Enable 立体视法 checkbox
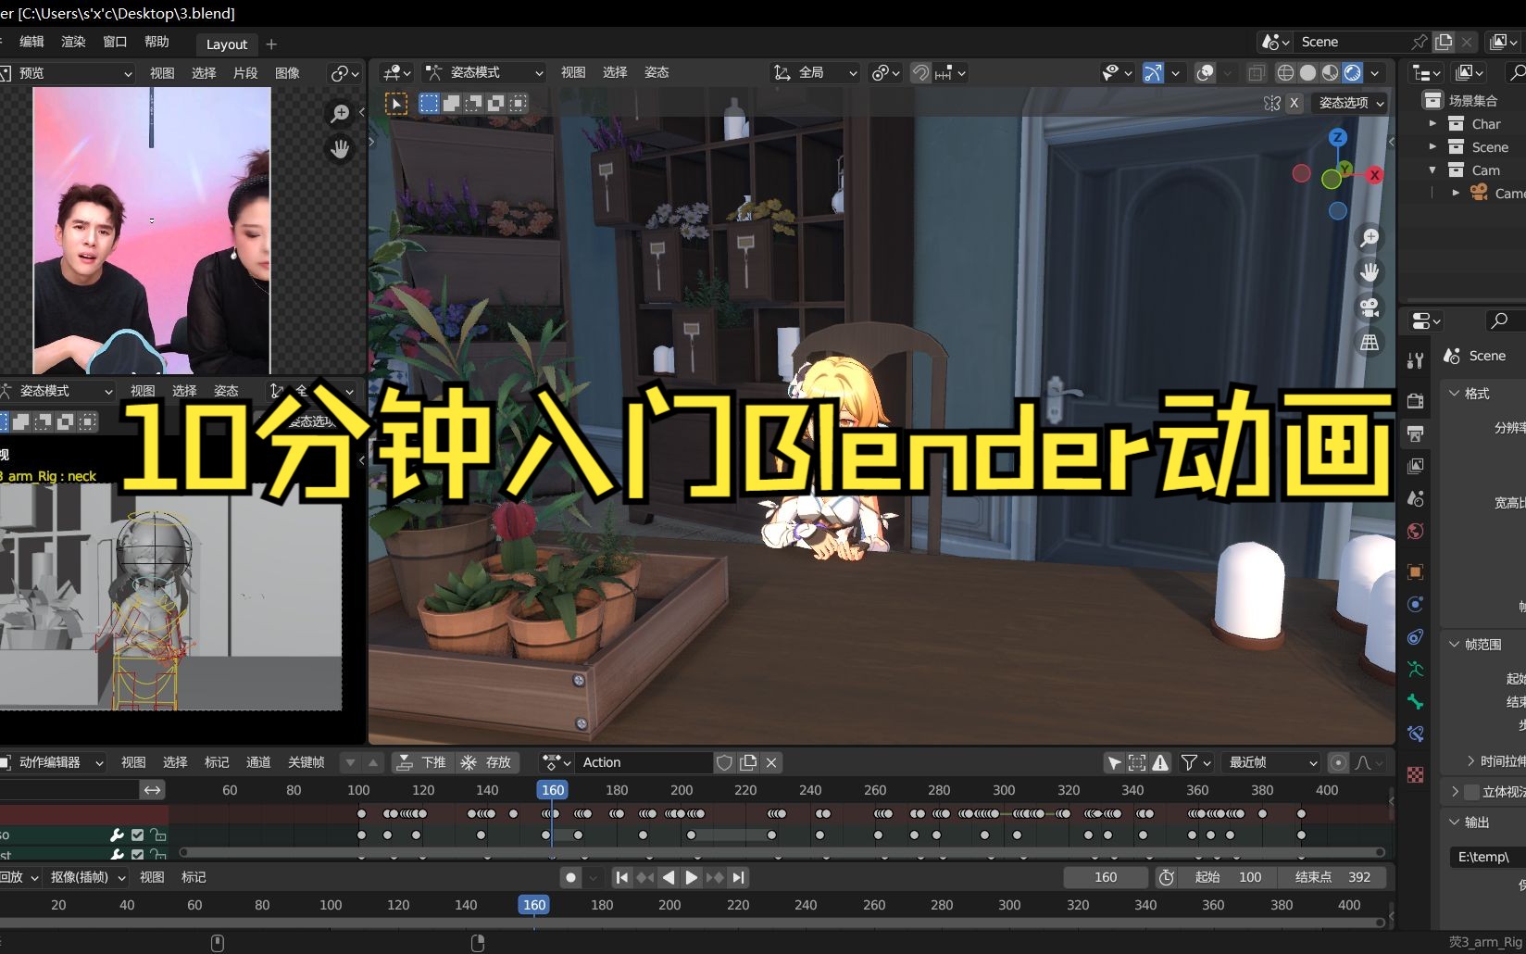1526x954 pixels. (x=1472, y=791)
